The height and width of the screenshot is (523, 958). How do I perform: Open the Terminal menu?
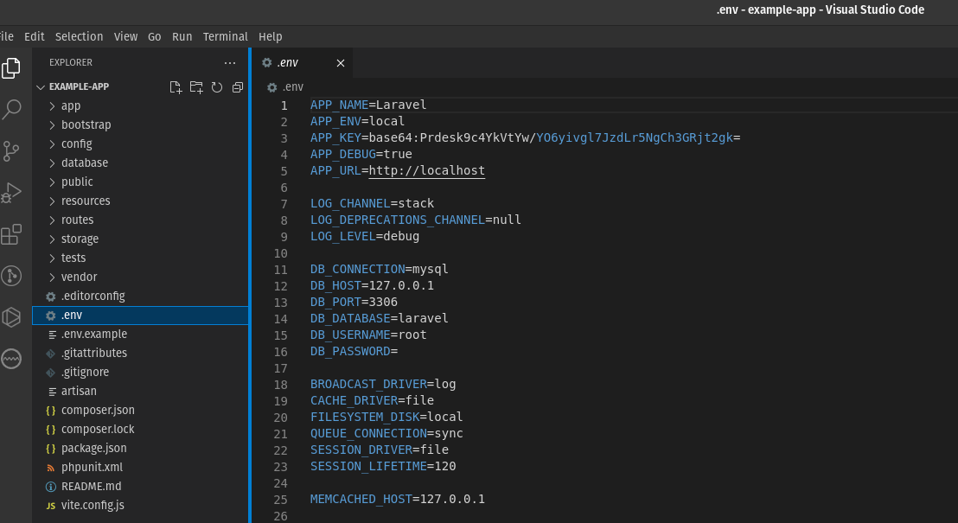pos(225,36)
